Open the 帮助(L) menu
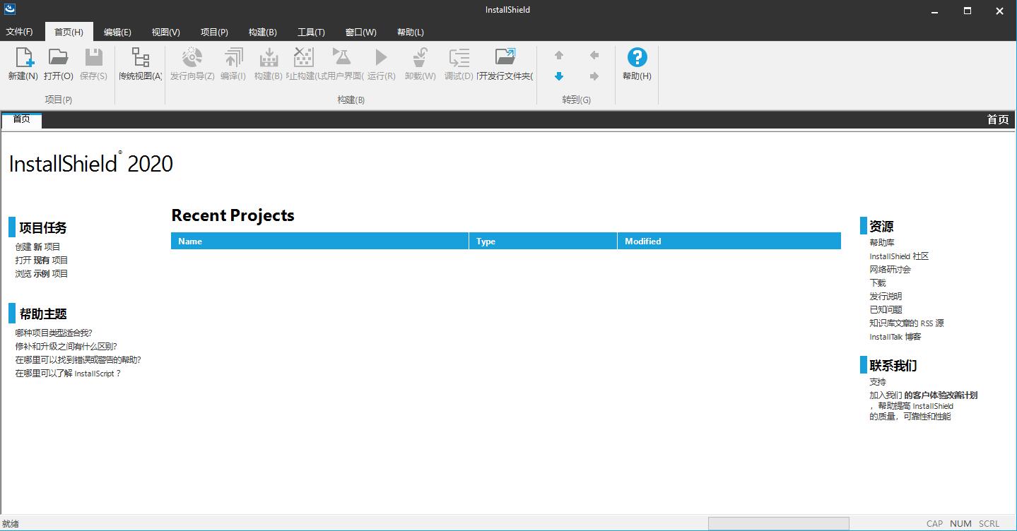This screenshot has width=1017, height=531. point(410,32)
